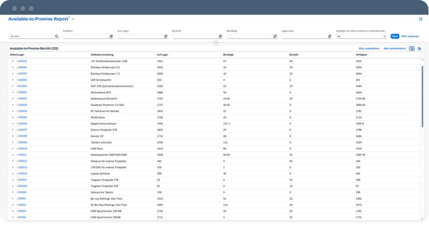
Task: Click the orange arrow icon beside C00012
Action: click(x=16, y=161)
